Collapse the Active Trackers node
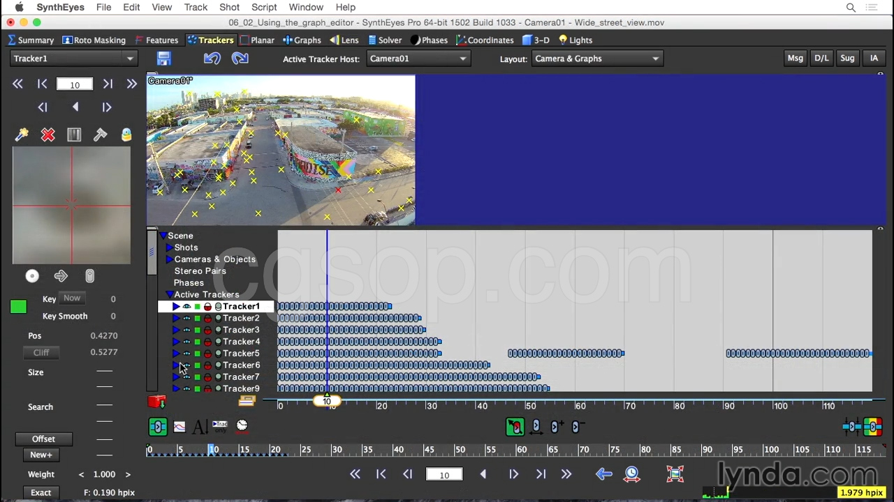Viewport: 894px width, 502px height. click(x=170, y=295)
